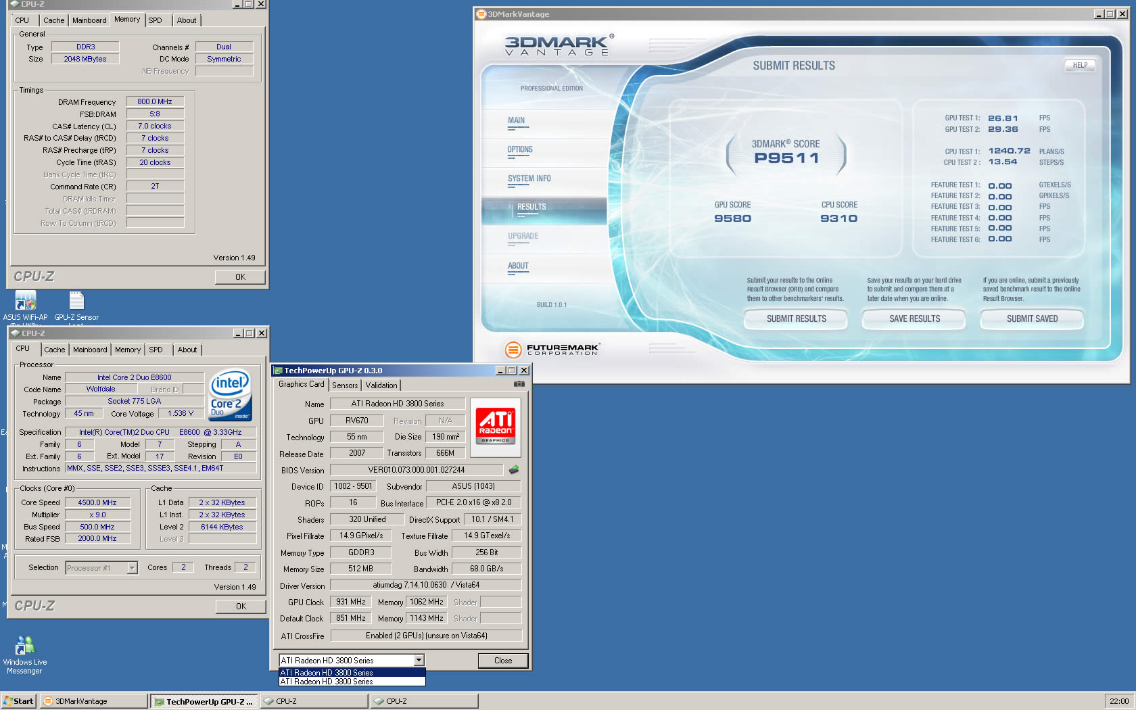Click the Intel Core 2 Duo logo
The width and height of the screenshot is (1136, 710).
coord(230,394)
